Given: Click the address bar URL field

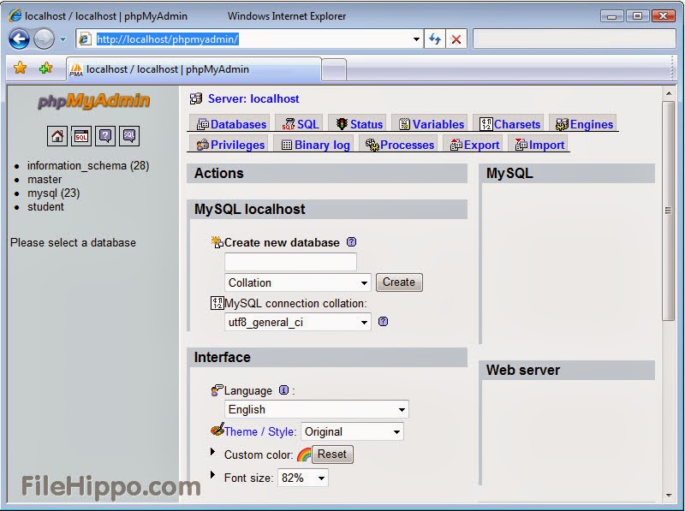Looking at the screenshot, I should [250, 39].
